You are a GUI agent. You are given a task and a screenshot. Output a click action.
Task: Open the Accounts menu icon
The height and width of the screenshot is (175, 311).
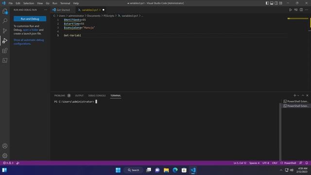point(5,146)
